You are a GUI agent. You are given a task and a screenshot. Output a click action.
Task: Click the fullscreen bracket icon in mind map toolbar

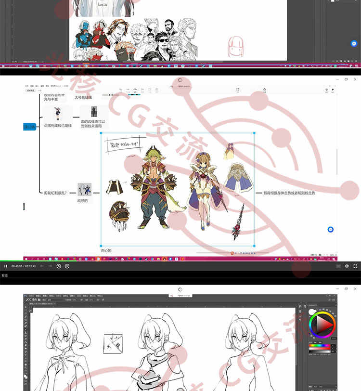(x=238, y=90)
